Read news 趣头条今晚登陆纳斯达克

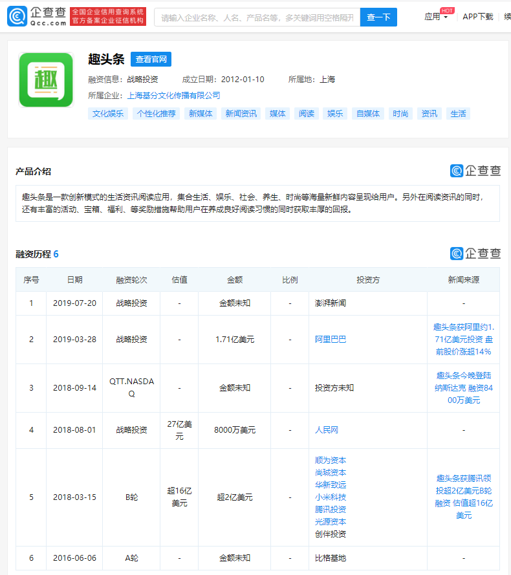464,388
